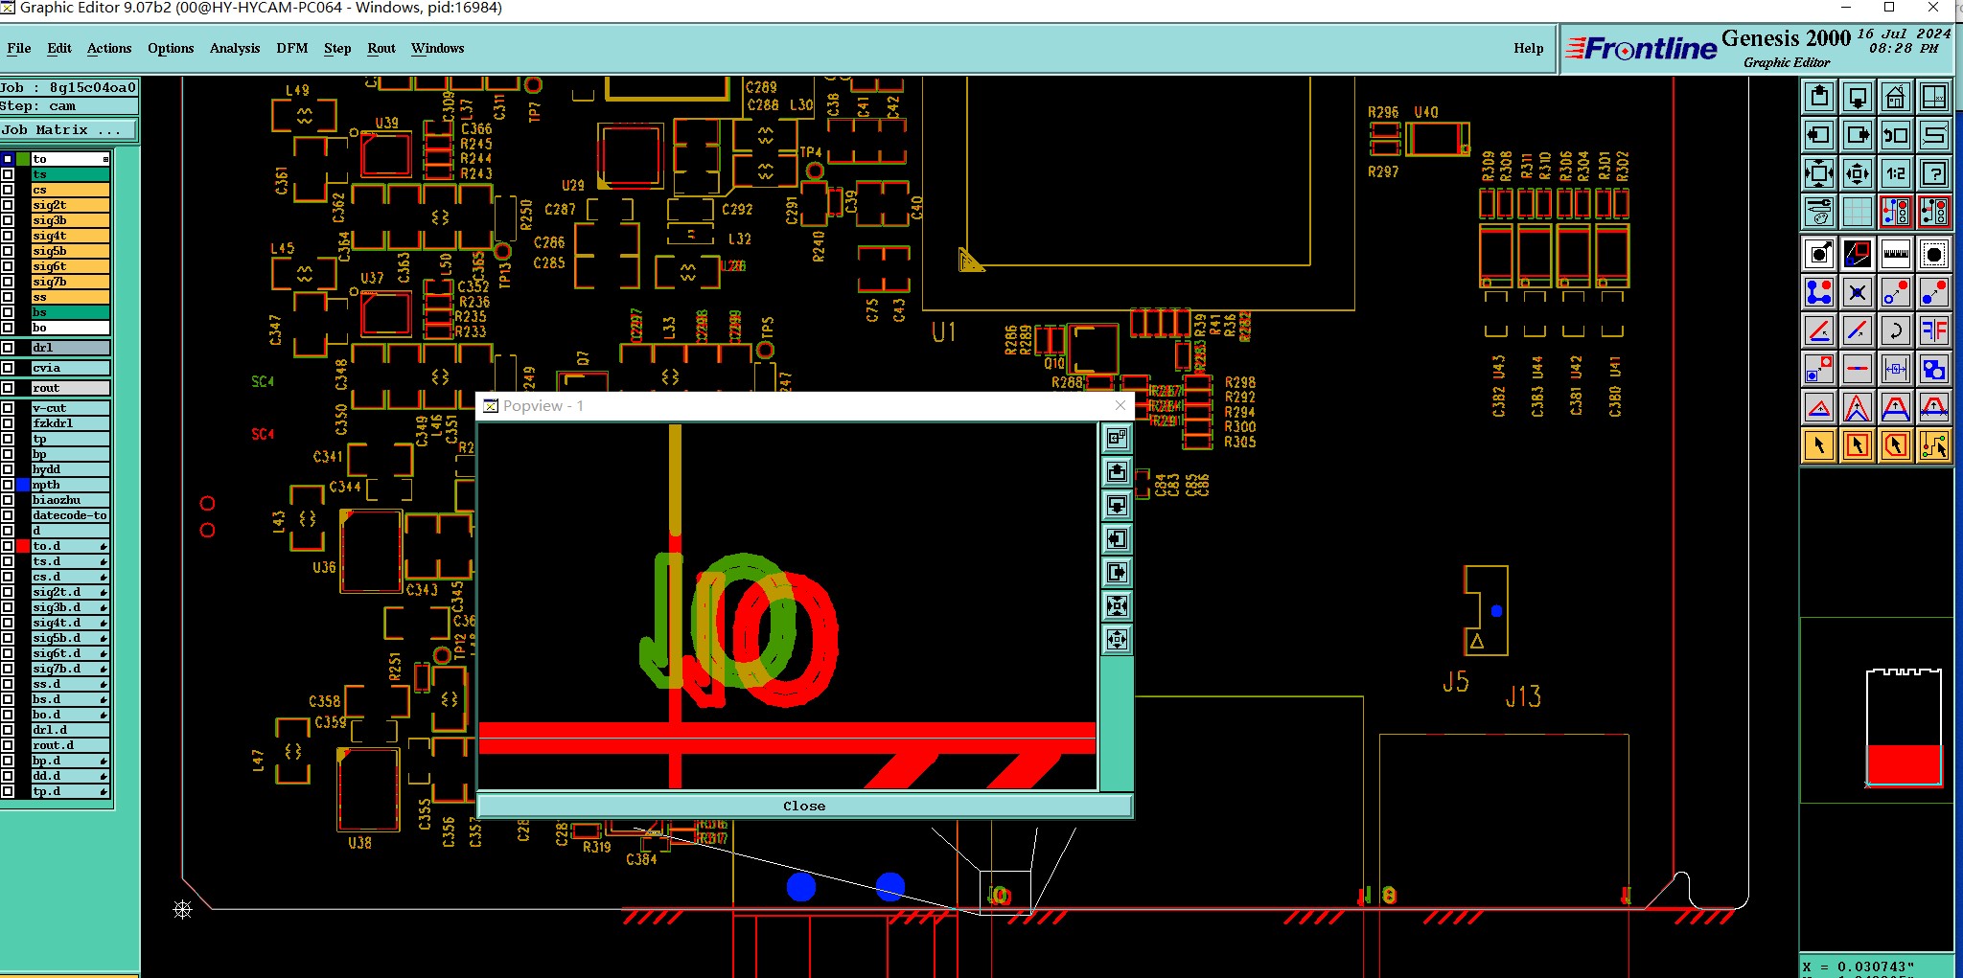Open the DFM menu
Viewport: 1963px width, 978px height.
pos(292,48)
